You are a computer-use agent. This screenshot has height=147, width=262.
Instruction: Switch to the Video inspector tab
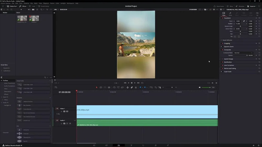(224, 14)
